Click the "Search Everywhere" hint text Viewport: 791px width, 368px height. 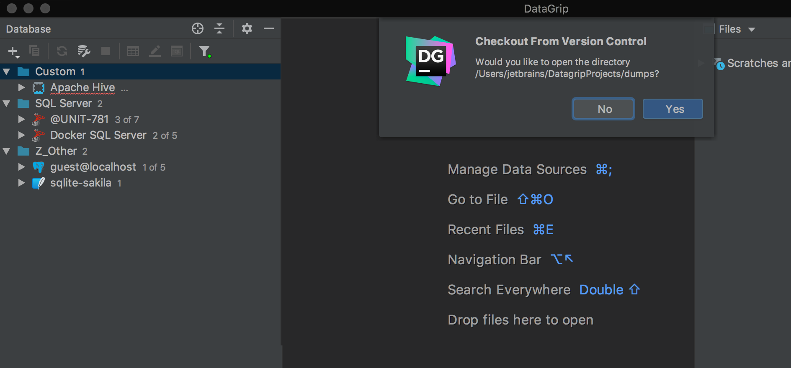pyautogui.click(x=509, y=290)
